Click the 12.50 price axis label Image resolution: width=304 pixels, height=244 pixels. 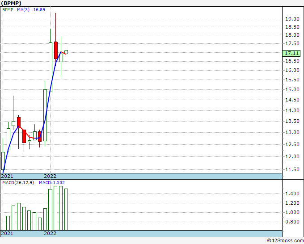point(292,144)
